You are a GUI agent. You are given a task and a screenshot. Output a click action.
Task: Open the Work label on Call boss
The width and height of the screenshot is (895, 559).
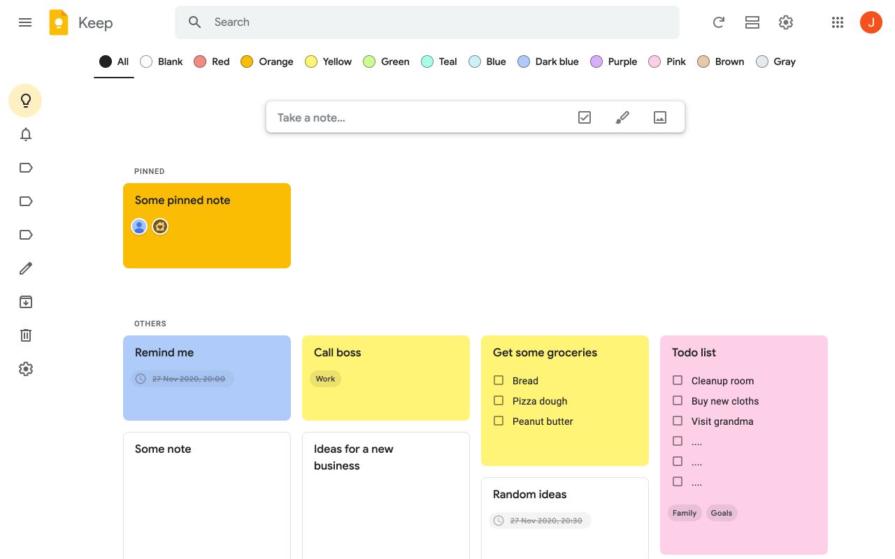pyautogui.click(x=325, y=378)
